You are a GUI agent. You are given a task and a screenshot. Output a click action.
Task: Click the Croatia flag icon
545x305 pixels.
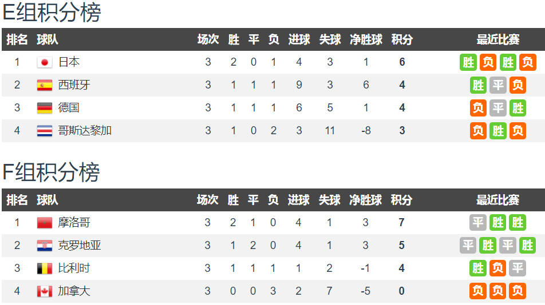[x=45, y=246]
